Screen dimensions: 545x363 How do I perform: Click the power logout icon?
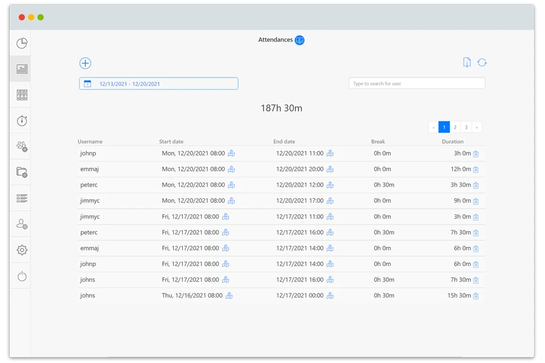[22, 276]
